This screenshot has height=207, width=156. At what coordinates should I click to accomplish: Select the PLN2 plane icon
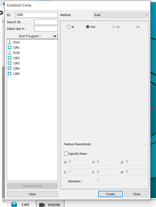point(10,53)
